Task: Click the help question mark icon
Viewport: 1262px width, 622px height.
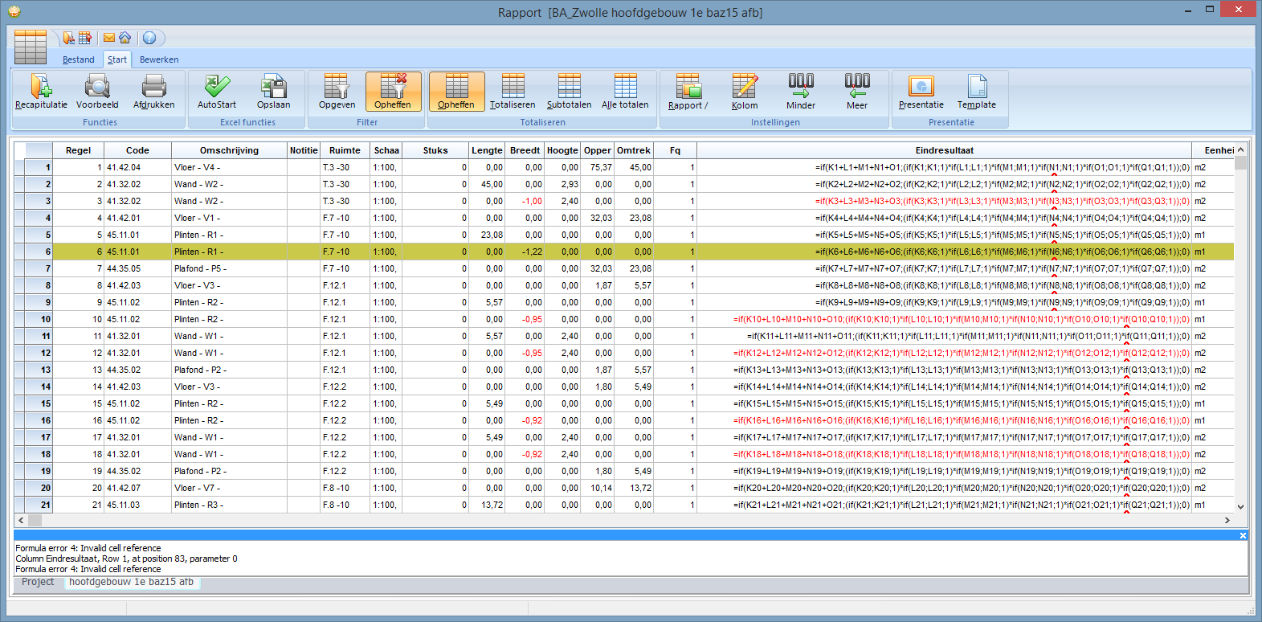Action: pos(149,38)
